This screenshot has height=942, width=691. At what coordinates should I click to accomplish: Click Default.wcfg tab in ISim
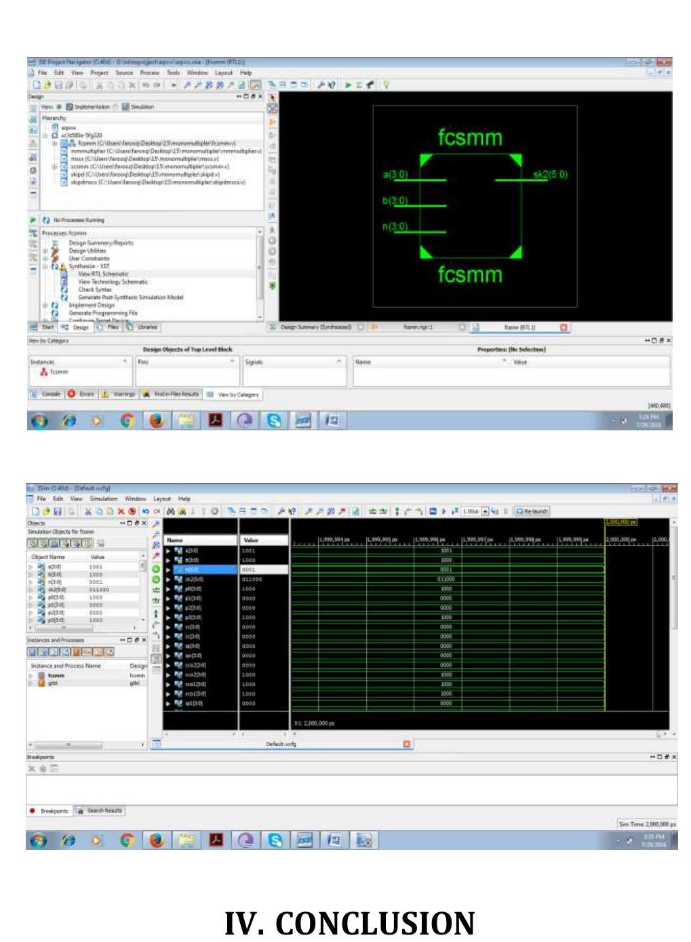coord(281,744)
